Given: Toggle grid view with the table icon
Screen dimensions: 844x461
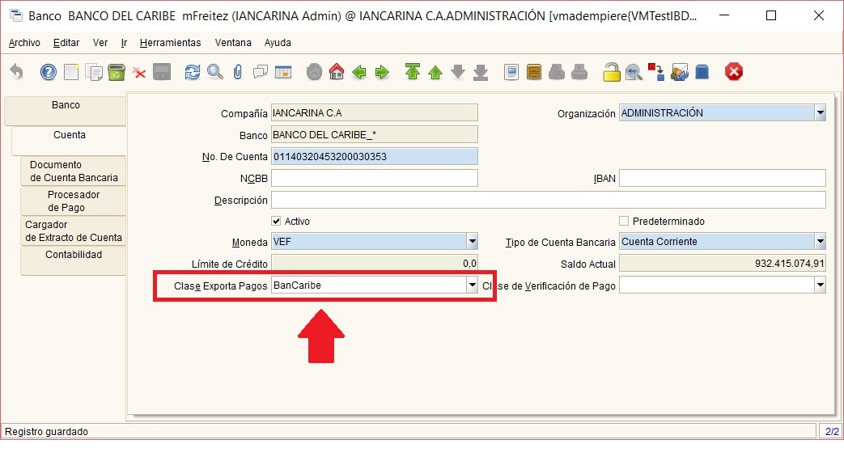Looking at the screenshot, I should click(x=283, y=71).
